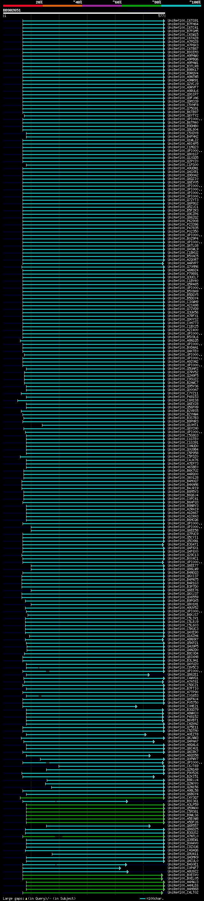
Task: Select hit label UniRef100_B9RK17
Action: click(x=183, y=70)
